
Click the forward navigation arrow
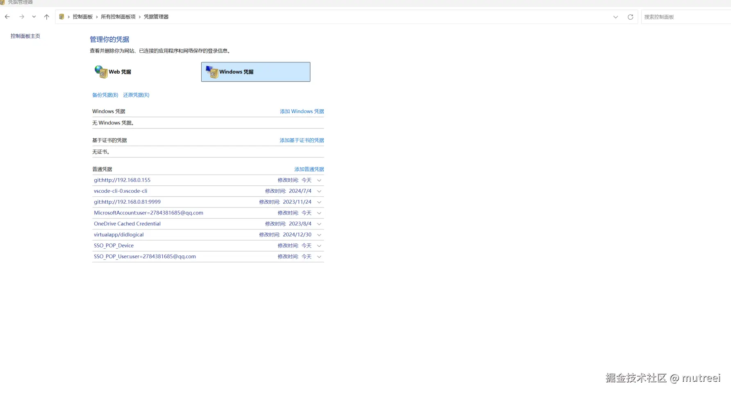pos(22,17)
